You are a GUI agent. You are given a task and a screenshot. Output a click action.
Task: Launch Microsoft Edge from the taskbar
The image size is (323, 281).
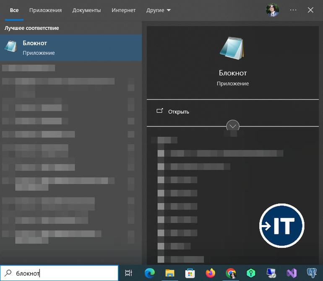[150, 273]
